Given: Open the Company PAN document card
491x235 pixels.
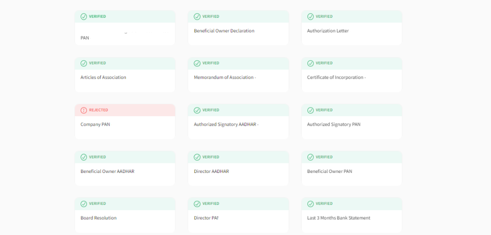Looking at the screenshot, I should coord(125,127).
